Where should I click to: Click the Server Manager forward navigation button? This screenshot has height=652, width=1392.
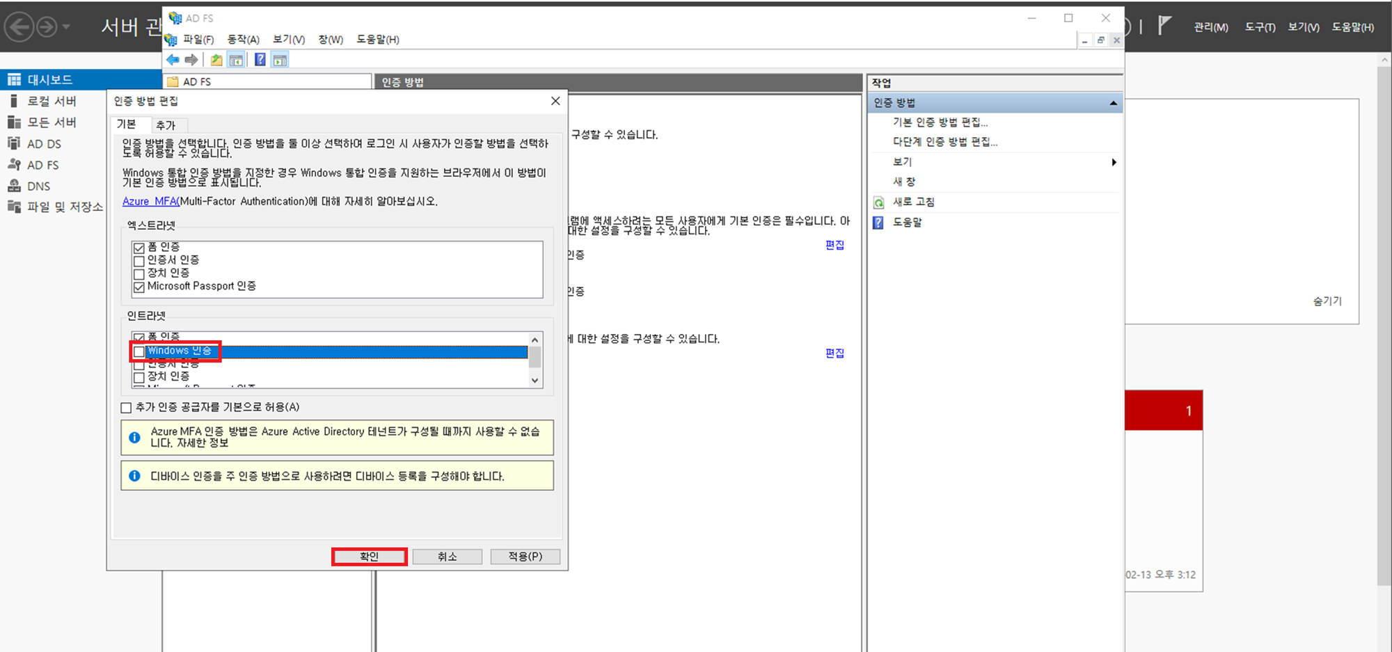[47, 27]
